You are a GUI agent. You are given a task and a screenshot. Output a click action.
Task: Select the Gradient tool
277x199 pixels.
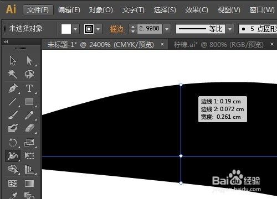29,184
